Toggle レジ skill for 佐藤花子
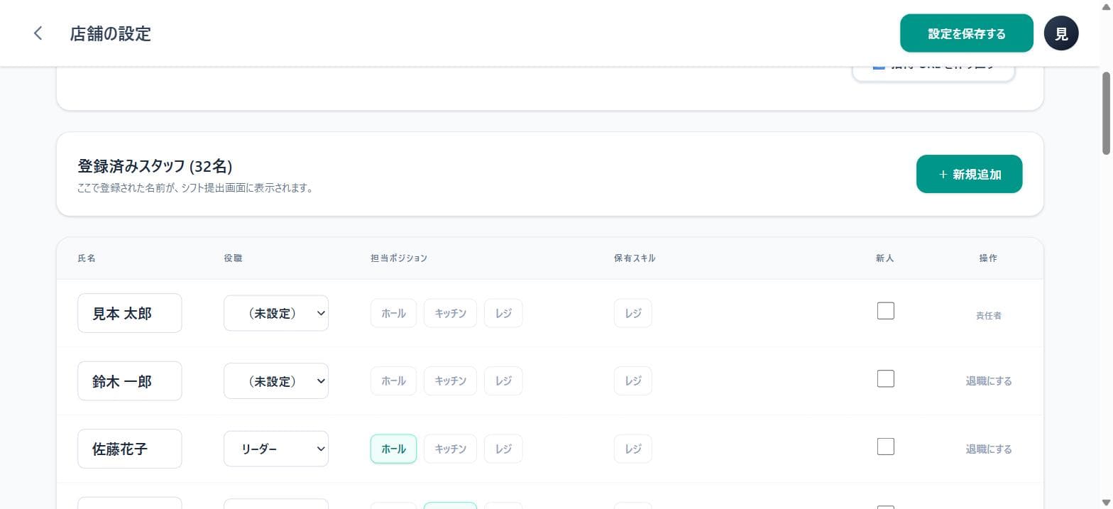The width and height of the screenshot is (1113, 509). tap(633, 449)
